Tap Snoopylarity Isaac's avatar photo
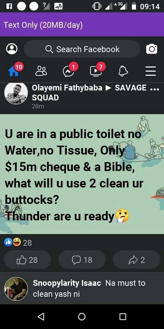164x329 pixels. click(16, 289)
